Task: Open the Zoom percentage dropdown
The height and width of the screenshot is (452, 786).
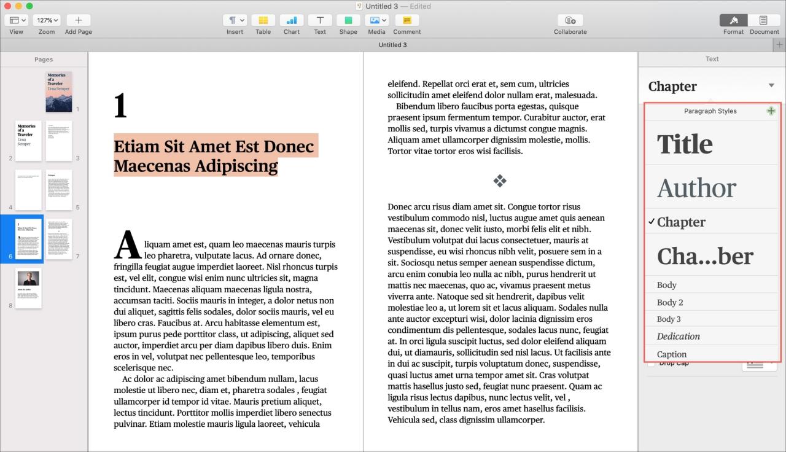Action: [x=46, y=20]
